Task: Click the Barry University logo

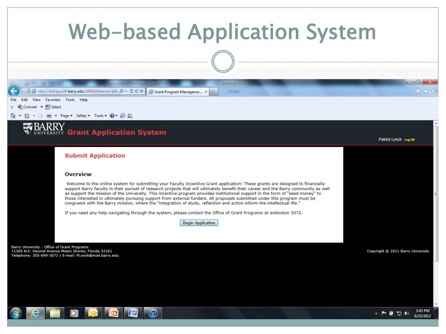Action: coord(44,128)
